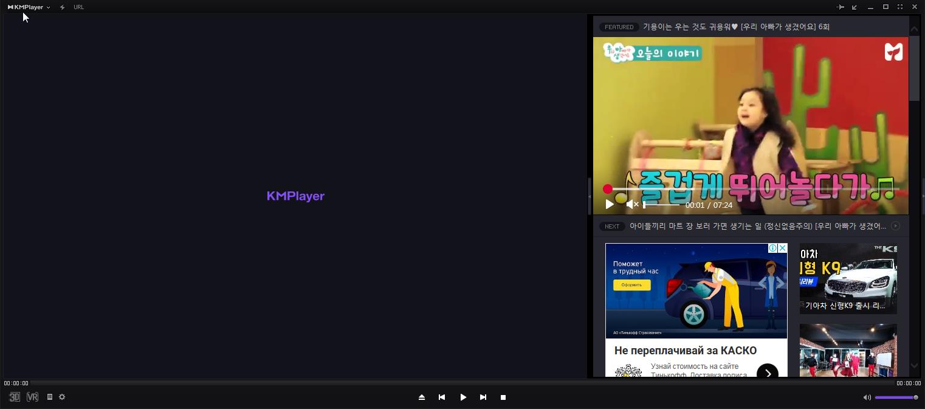925x409 pixels.
Task: Open the playlist panel icon
Action: click(x=50, y=397)
